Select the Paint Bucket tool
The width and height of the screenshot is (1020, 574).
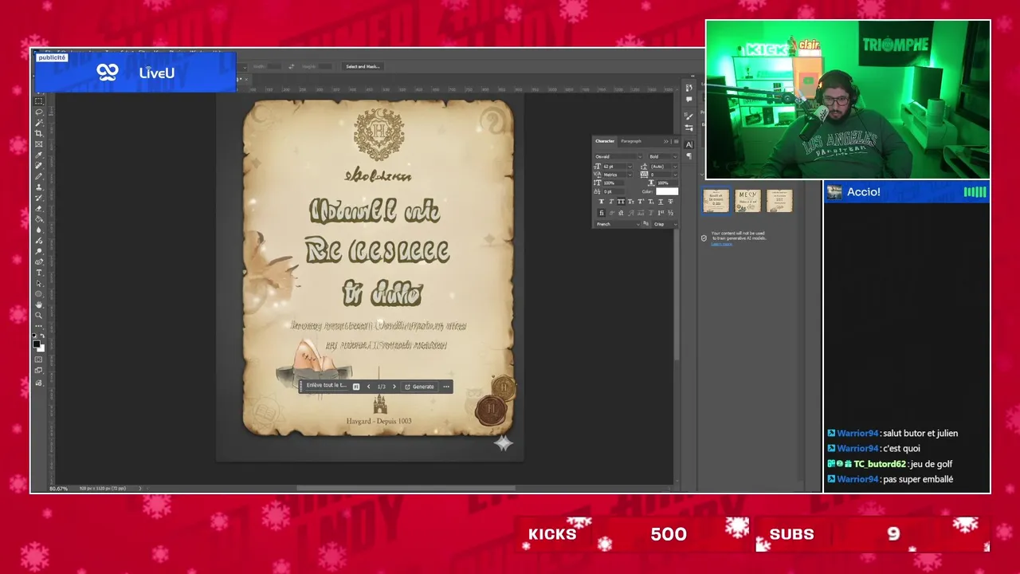(x=38, y=218)
